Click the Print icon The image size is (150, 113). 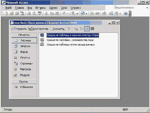click(29, 13)
